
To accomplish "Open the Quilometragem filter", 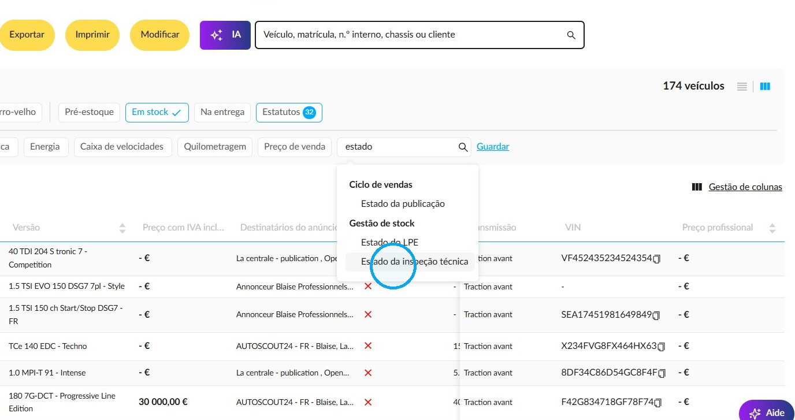I will click(x=214, y=147).
